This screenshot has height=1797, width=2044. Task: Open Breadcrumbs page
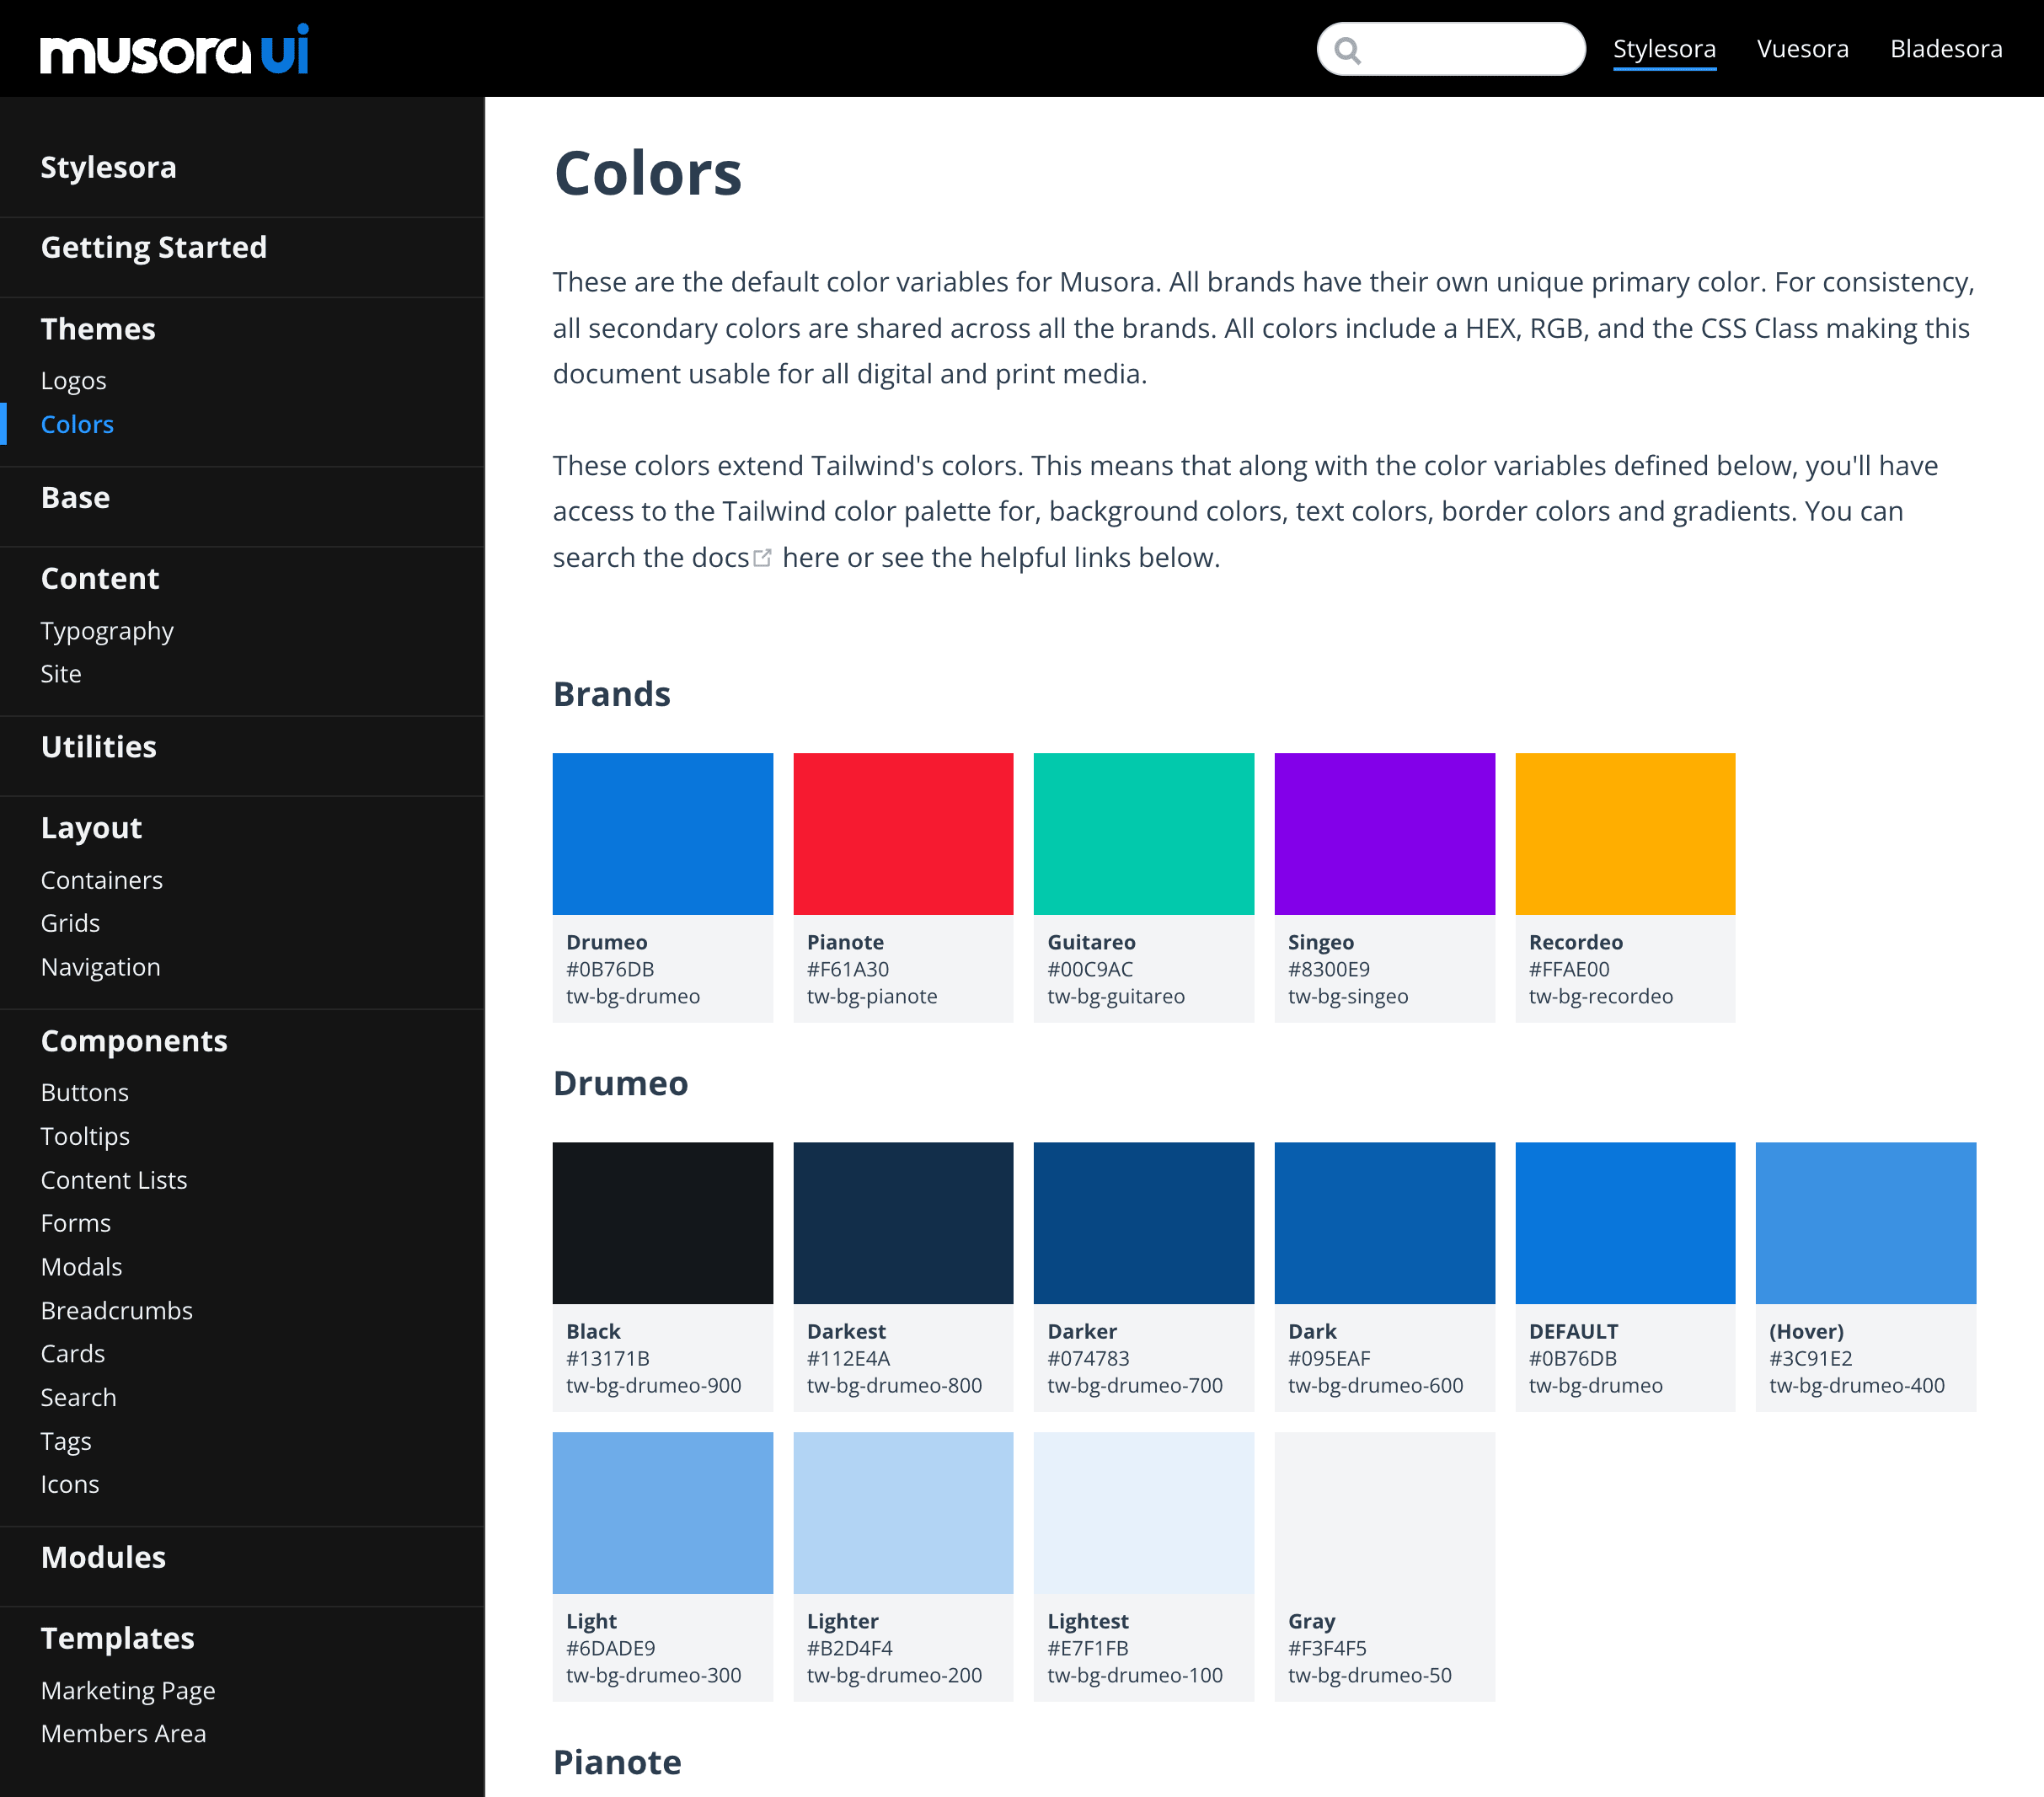[116, 1310]
